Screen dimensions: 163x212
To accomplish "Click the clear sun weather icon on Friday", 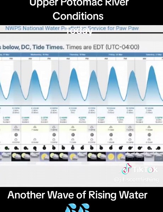I will 111,157.
